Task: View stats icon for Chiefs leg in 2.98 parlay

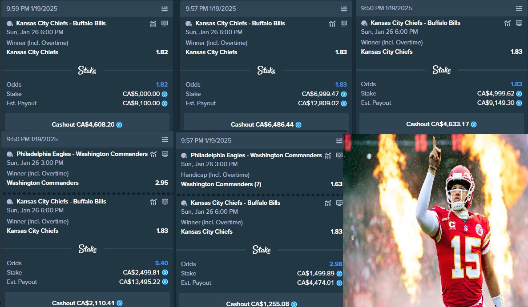Action: pyautogui.click(x=328, y=203)
